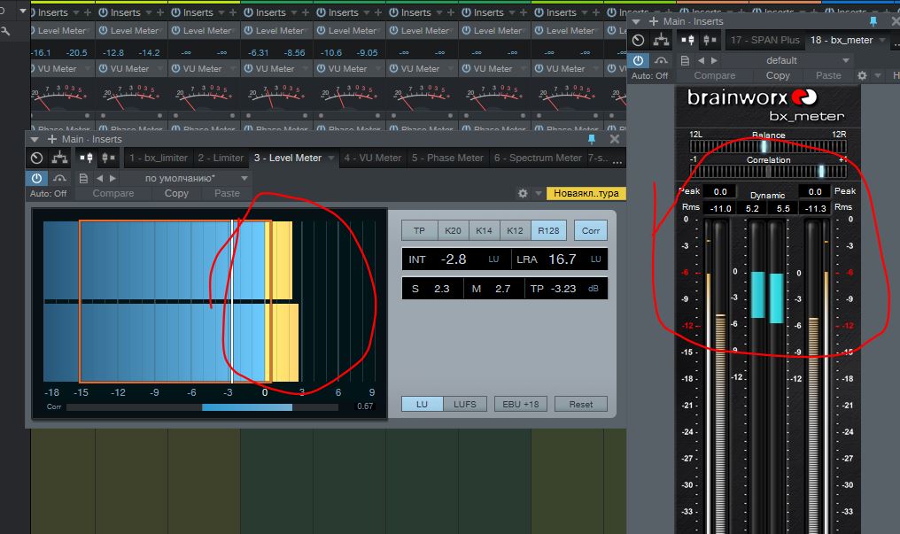Screen dimensions: 900x534
Task: Toggle Level Meter power on the channel reading -6.31
Action: tap(248, 30)
